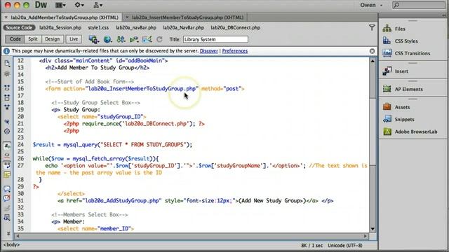Expand more coding toolbar tools chevron
This screenshot has height=252, width=449.
[8, 233]
